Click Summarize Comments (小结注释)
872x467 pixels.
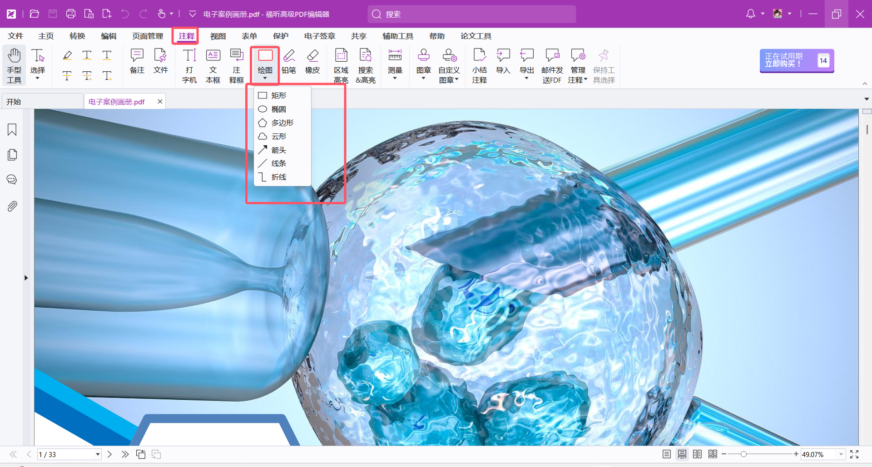tap(480, 65)
